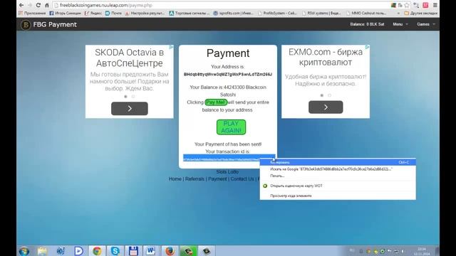The width and height of the screenshot is (456, 256).
Task: Bookmark this page with the star icon
Action: coord(407,5)
